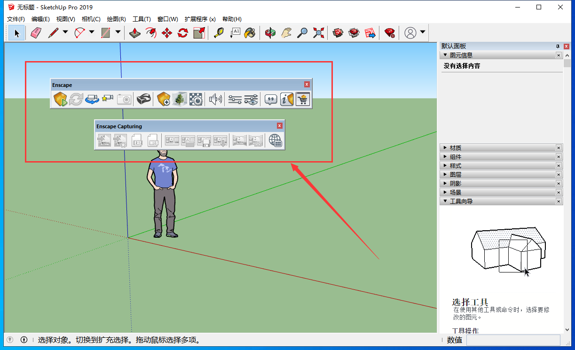Open the Enscape asset library (tree icon)
Viewport: 575px width, 350px height.
tap(180, 99)
